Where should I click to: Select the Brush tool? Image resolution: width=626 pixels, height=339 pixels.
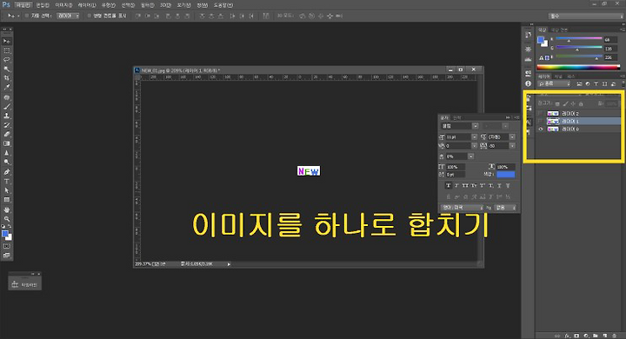click(7, 107)
